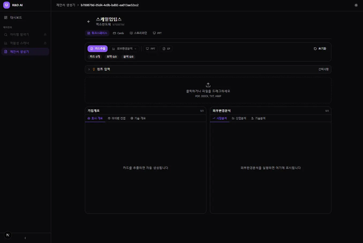The height and width of the screenshot is (243, 363).
Task: Click the PPT button beside EP
Action: coord(150,49)
